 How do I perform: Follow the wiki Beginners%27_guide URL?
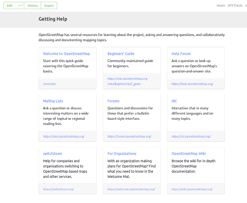coord(127,81)
